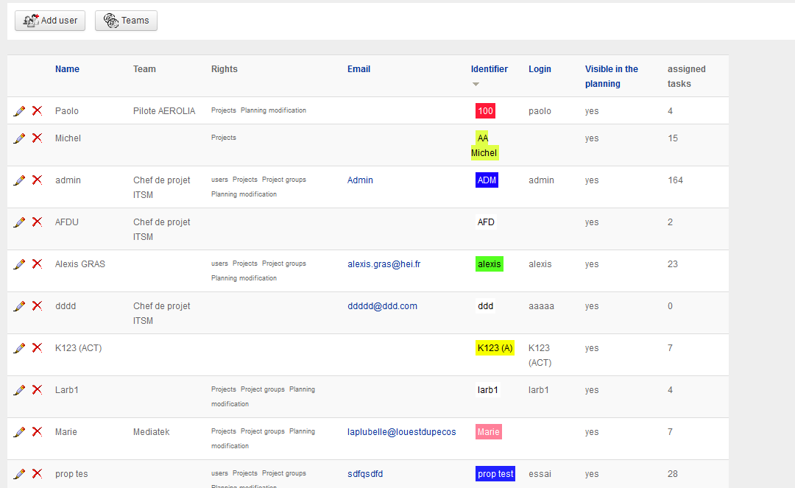Remove the dddd user with red cross
Screen dimensions: 795x488
37,306
